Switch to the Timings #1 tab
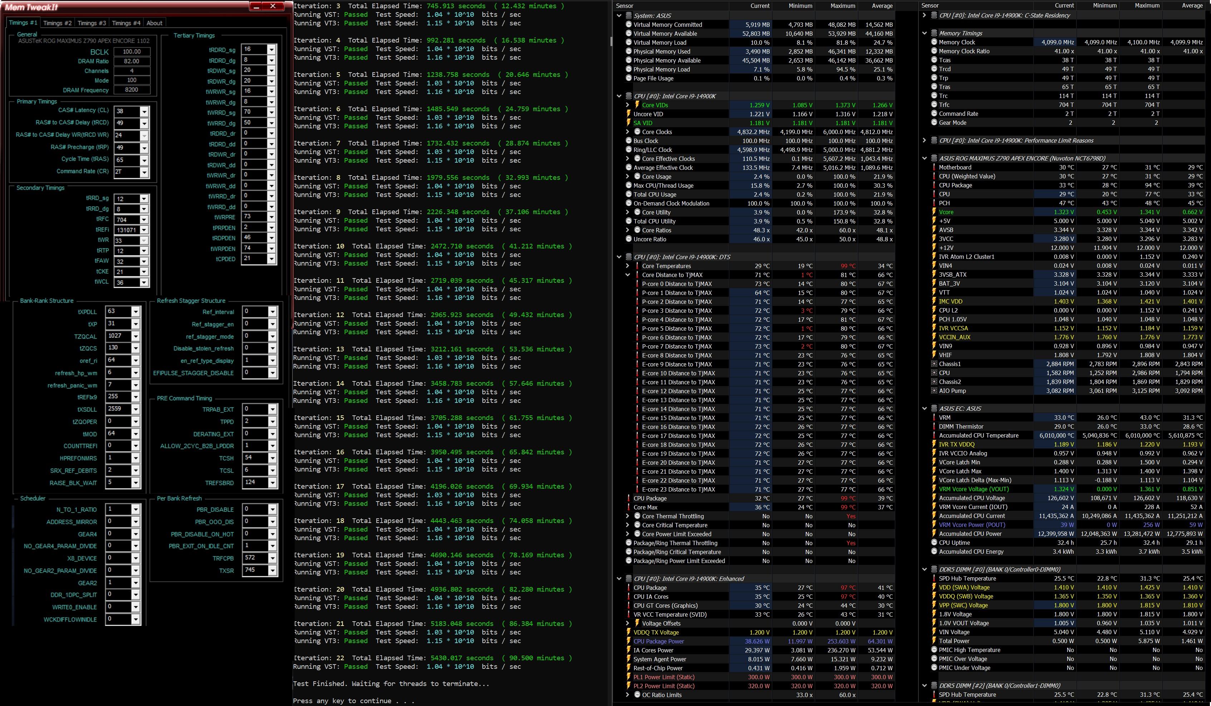 23,23
